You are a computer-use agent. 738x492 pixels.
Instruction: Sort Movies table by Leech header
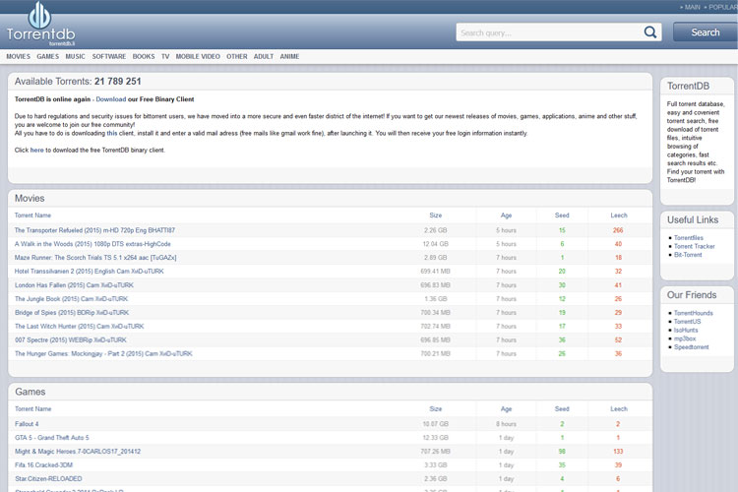(x=619, y=215)
